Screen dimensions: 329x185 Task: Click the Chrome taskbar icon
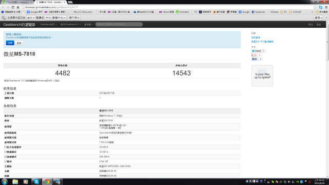[x=47, y=181]
